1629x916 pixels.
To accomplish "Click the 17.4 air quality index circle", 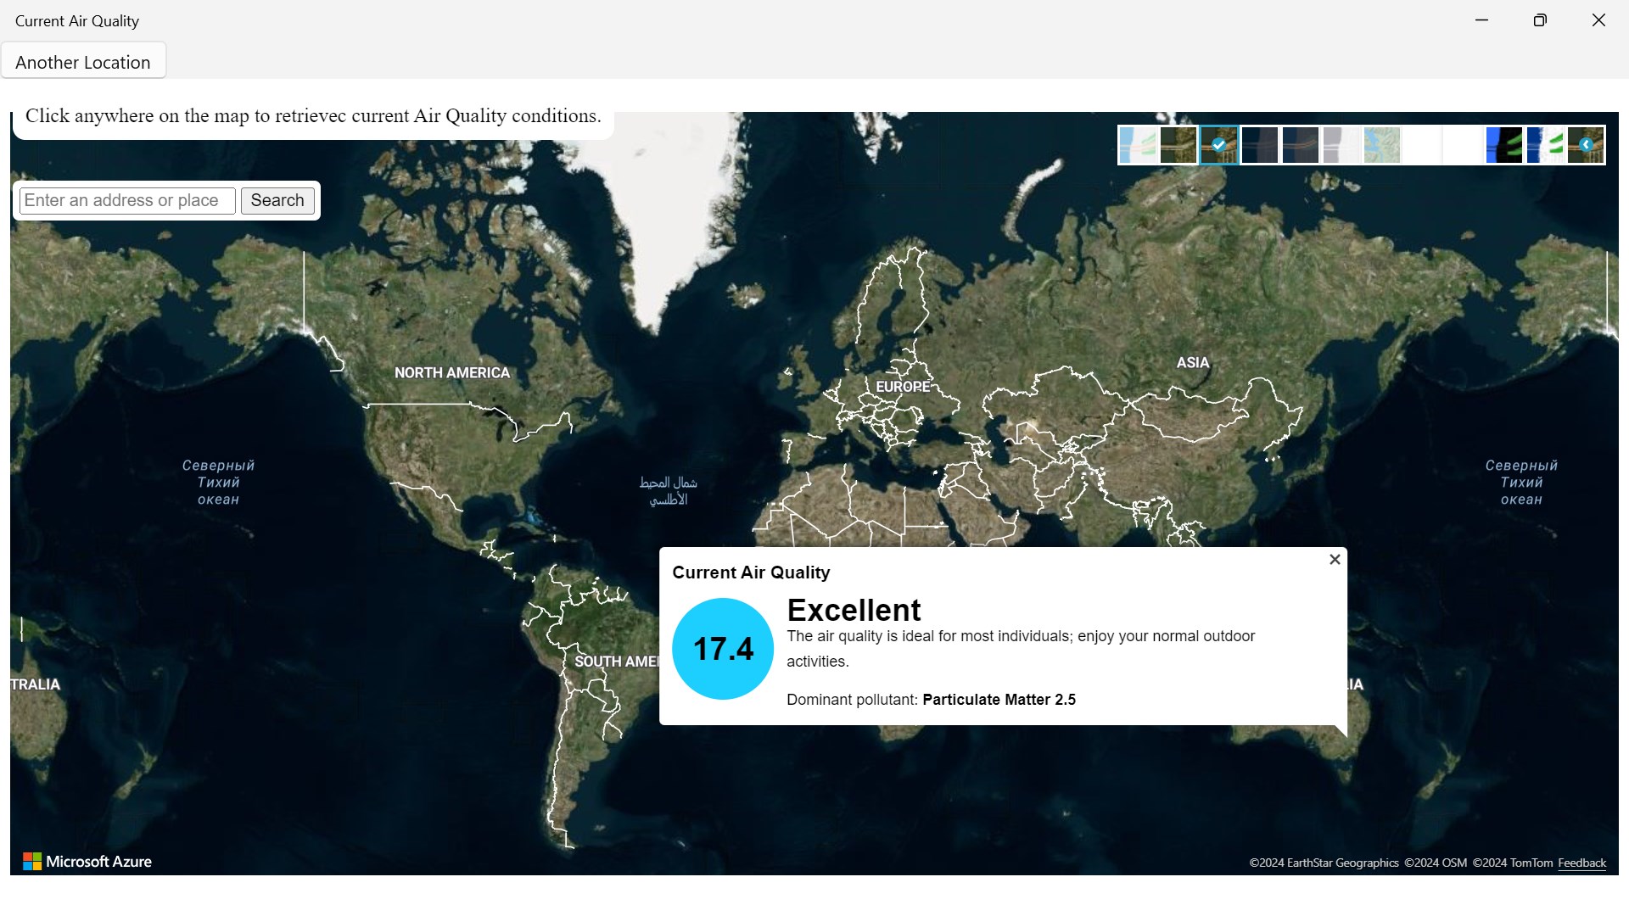I will point(723,649).
